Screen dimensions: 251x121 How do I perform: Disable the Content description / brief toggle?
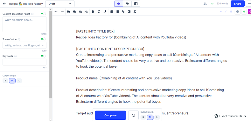[43, 14]
